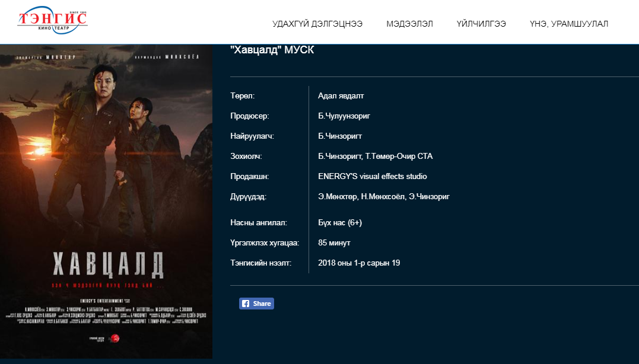Select producer name Б.Чулуунзориг

[x=344, y=116]
